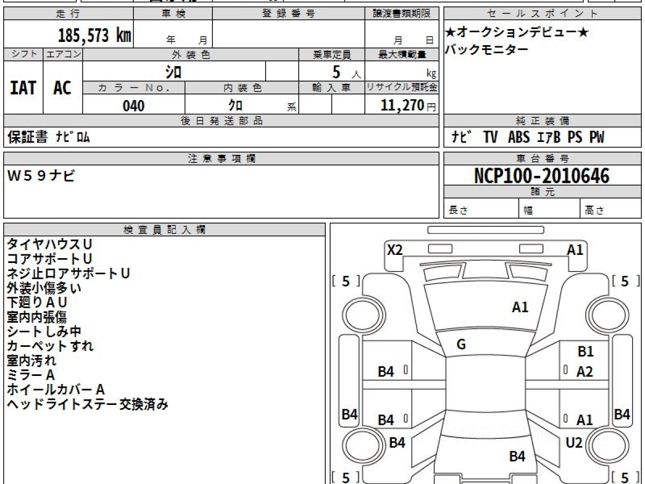The width and height of the screenshot is (645, 484).
Task: Click the 幅 dimension cell
Action: pyautogui.click(x=549, y=209)
